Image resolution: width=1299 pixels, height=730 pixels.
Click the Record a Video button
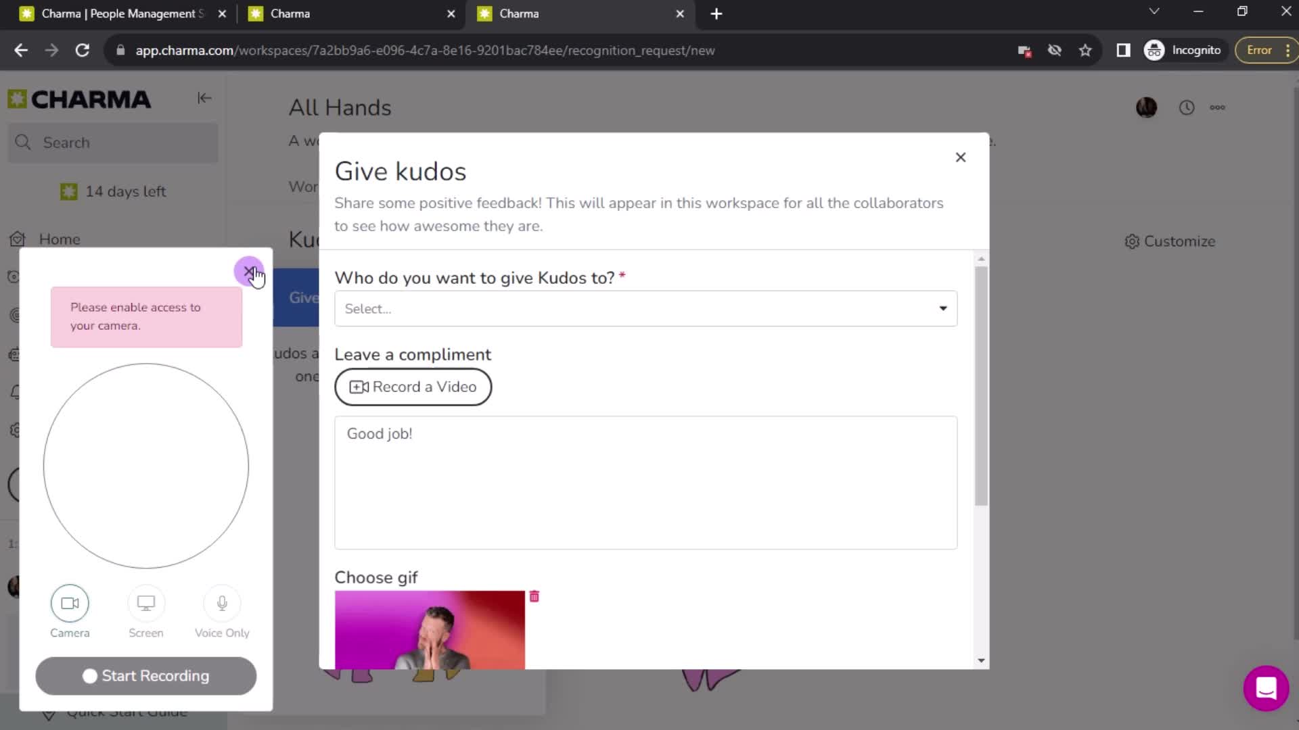(x=413, y=387)
